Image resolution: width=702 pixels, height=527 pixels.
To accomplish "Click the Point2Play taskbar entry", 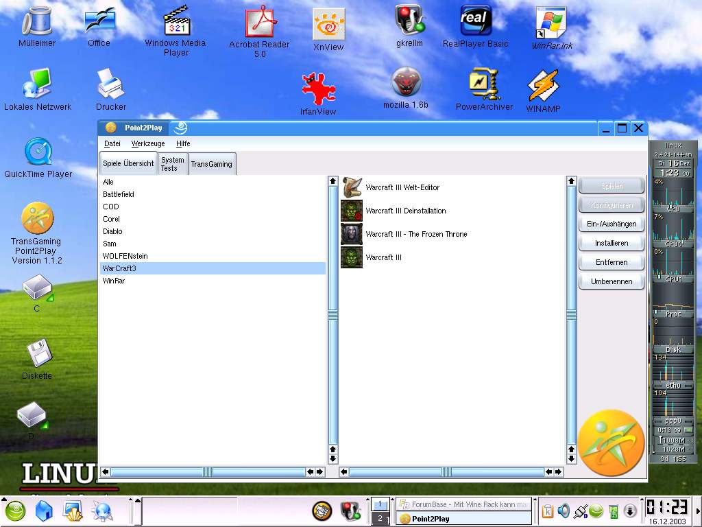I will click(x=464, y=519).
